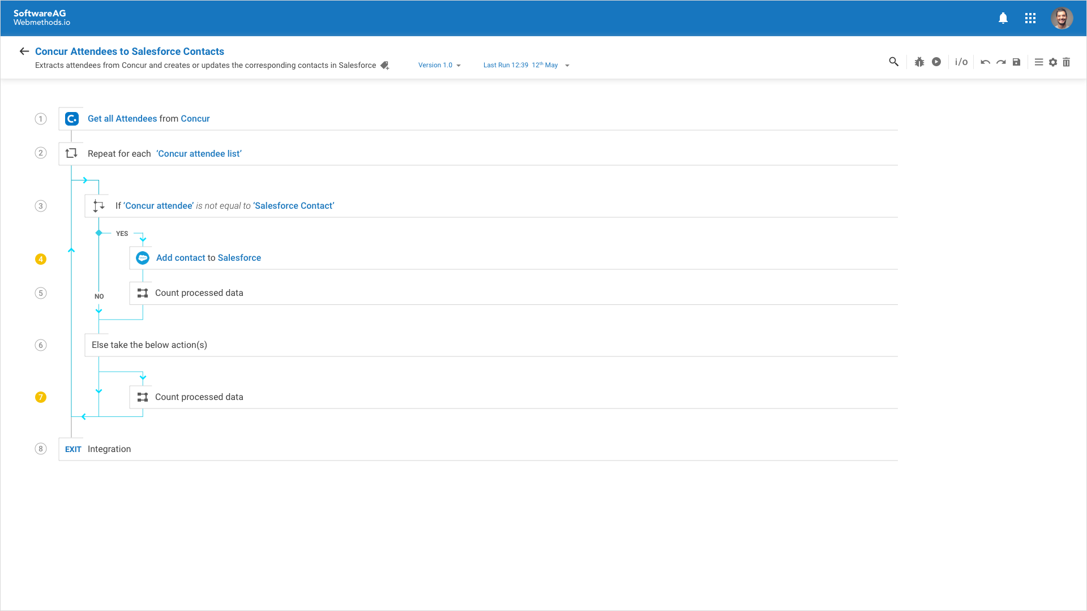The width and height of the screenshot is (1087, 611).
Task: Open the Concur link in step 1
Action: point(195,119)
